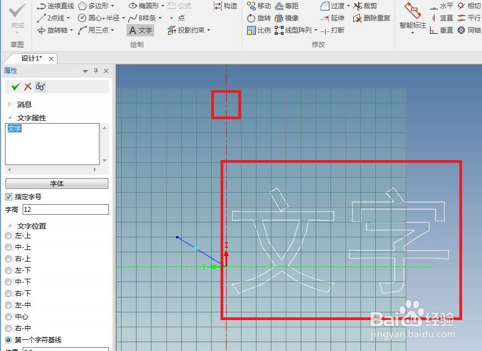Toggle the 指定字号 checkbox

[8, 196]
